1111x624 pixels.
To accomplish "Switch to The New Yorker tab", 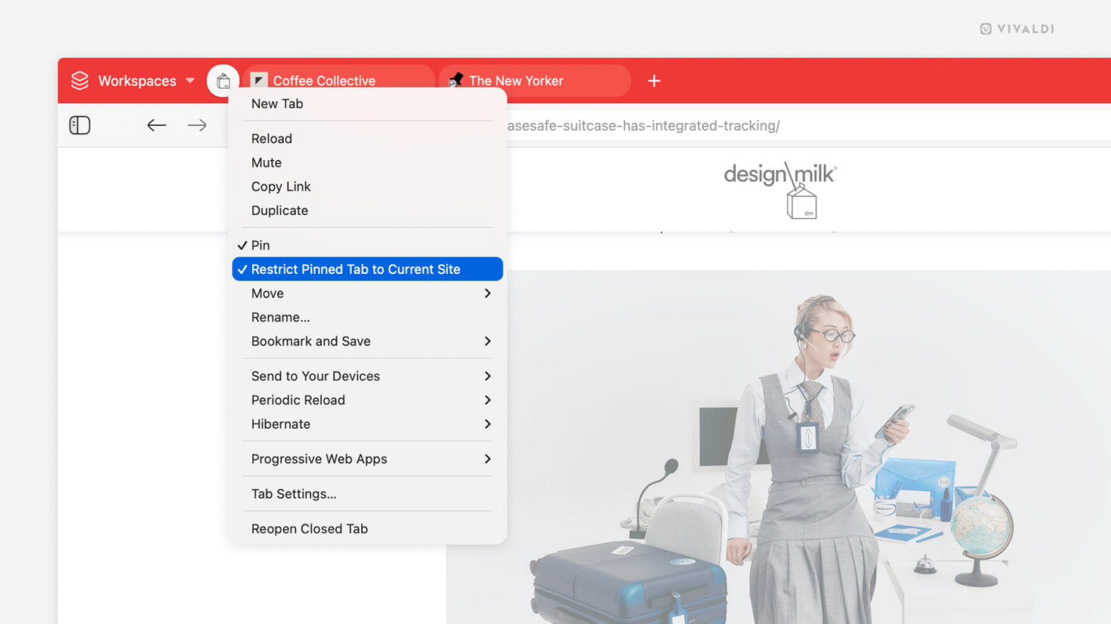I will tap(516, 80).
